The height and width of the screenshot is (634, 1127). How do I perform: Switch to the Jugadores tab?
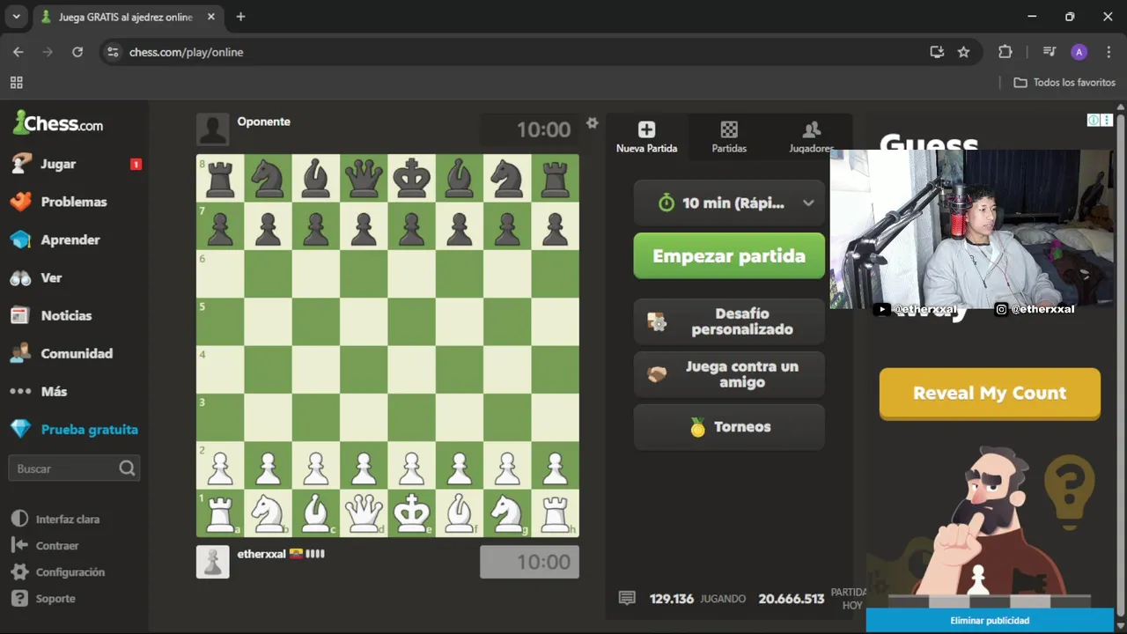tap(811, 137)
